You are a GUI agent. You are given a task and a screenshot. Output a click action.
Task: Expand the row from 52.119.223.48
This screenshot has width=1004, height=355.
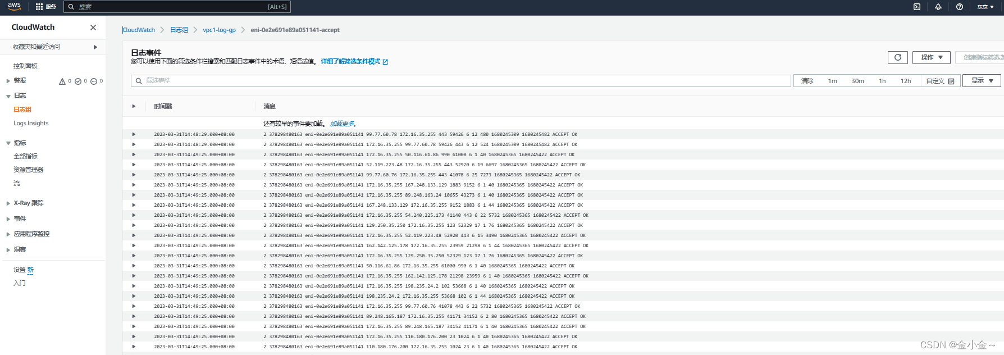(x=134, y=165)
